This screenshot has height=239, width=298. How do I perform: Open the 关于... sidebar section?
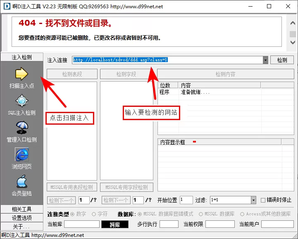tap(22, 227)
